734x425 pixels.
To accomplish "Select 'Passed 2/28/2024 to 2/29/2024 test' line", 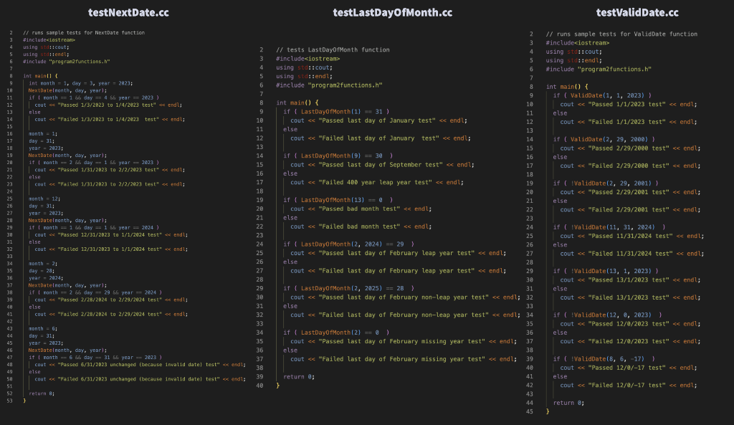I will pyautogui.click(x=111, y=300).
